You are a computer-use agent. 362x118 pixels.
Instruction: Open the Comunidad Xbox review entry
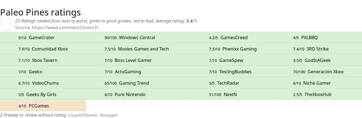point(43,49)
